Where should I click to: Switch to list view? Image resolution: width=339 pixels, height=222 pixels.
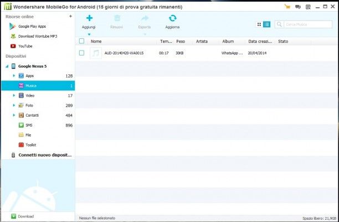[x=267, y=24]
